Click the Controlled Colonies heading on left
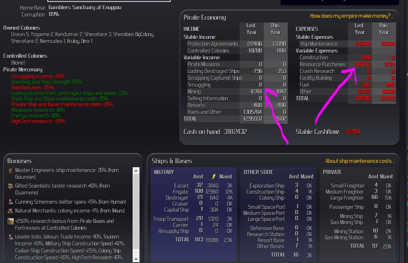The width and height of the screenshot is (408, 263). 25,56
